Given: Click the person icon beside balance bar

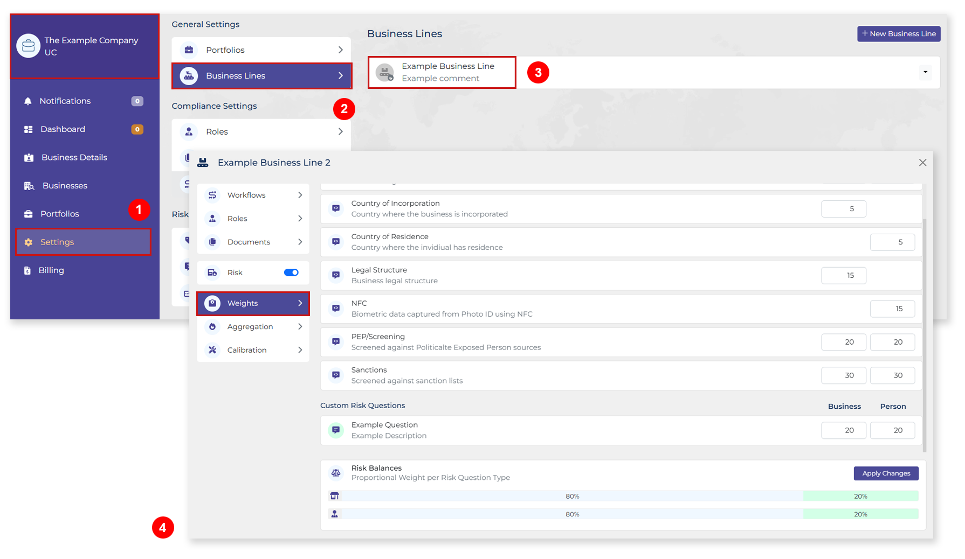Looking at the screenshot, I should click(x=335, y=514).
